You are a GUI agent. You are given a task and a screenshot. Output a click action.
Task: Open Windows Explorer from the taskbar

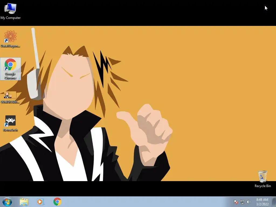pyautogui.click(x=24, y=202)
